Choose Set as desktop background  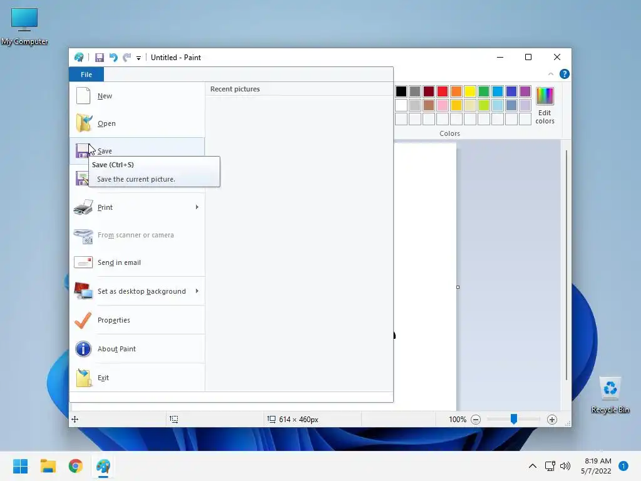[137, 291]
